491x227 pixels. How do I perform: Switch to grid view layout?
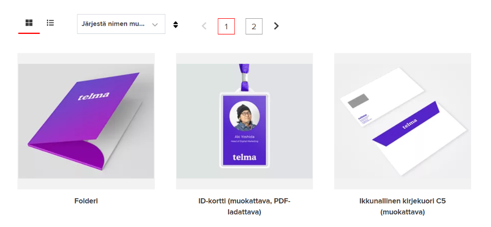(x=29, y=23)
